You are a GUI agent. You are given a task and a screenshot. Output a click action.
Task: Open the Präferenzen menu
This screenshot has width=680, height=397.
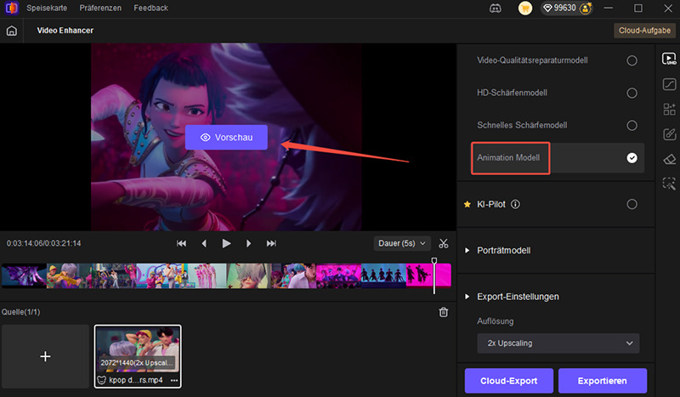click(x=100, y=8)
